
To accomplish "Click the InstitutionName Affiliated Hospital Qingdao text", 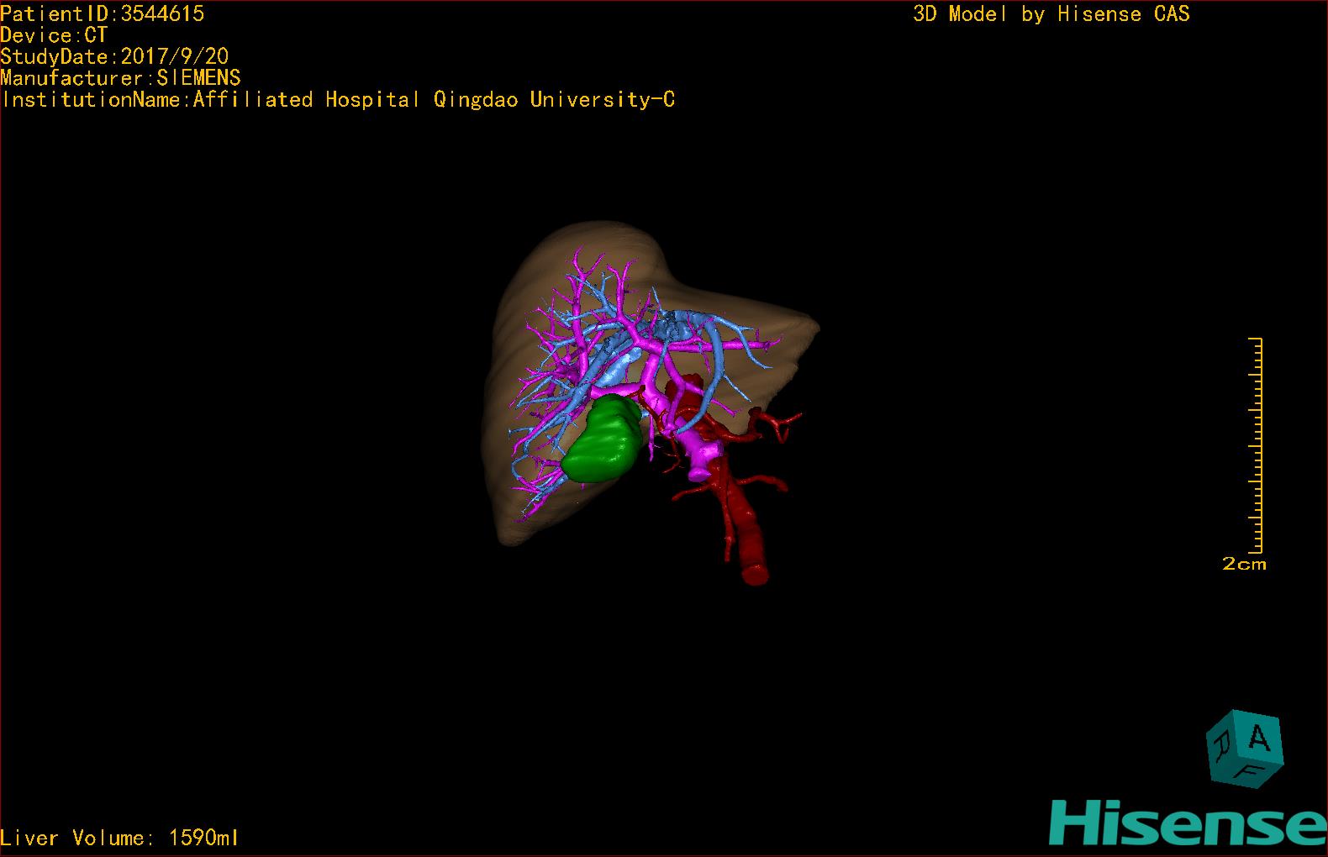I will pyautogui.click(x=337, y=99).
